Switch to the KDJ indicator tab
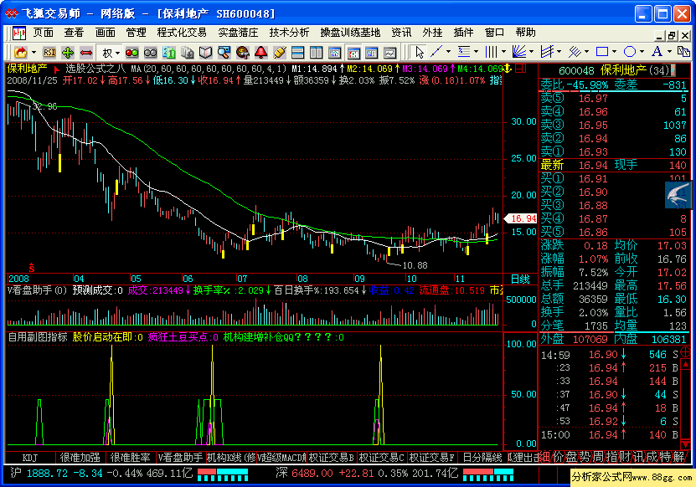Viewport: 696px width, 487px height. point(30,457)
